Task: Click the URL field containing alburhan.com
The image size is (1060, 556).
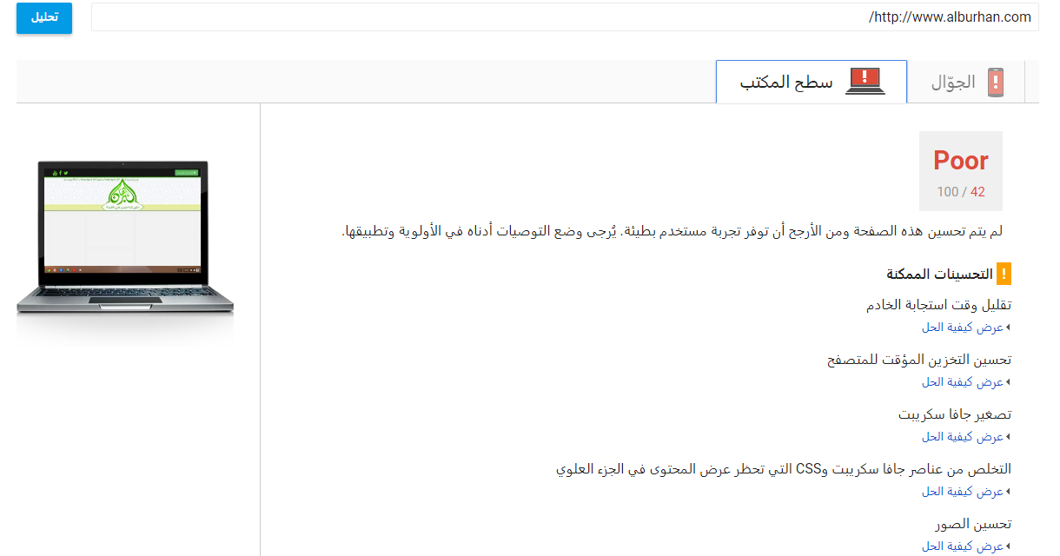Action: click(x=565, y=17)
